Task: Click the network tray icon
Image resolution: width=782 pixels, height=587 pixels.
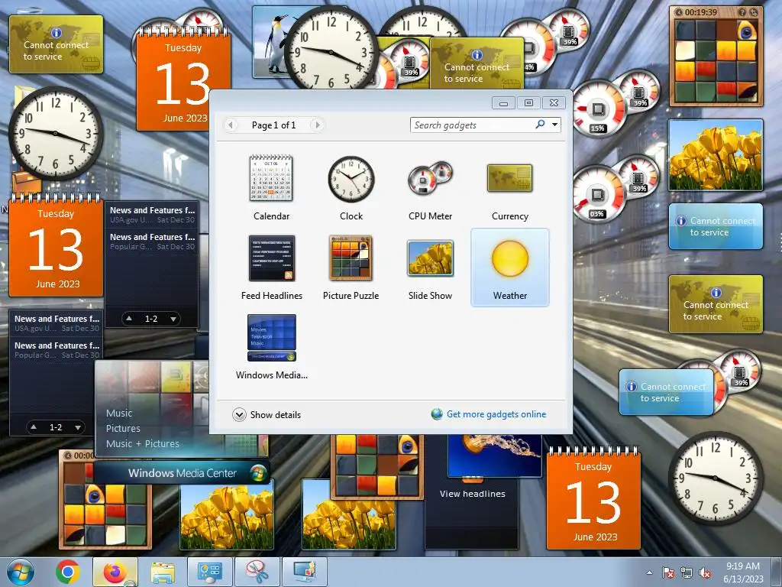Action: (x=687, y=573)
